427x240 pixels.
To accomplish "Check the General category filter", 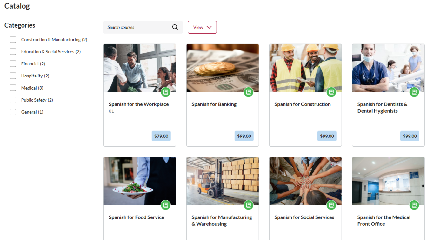I will [x=13, y=112].
